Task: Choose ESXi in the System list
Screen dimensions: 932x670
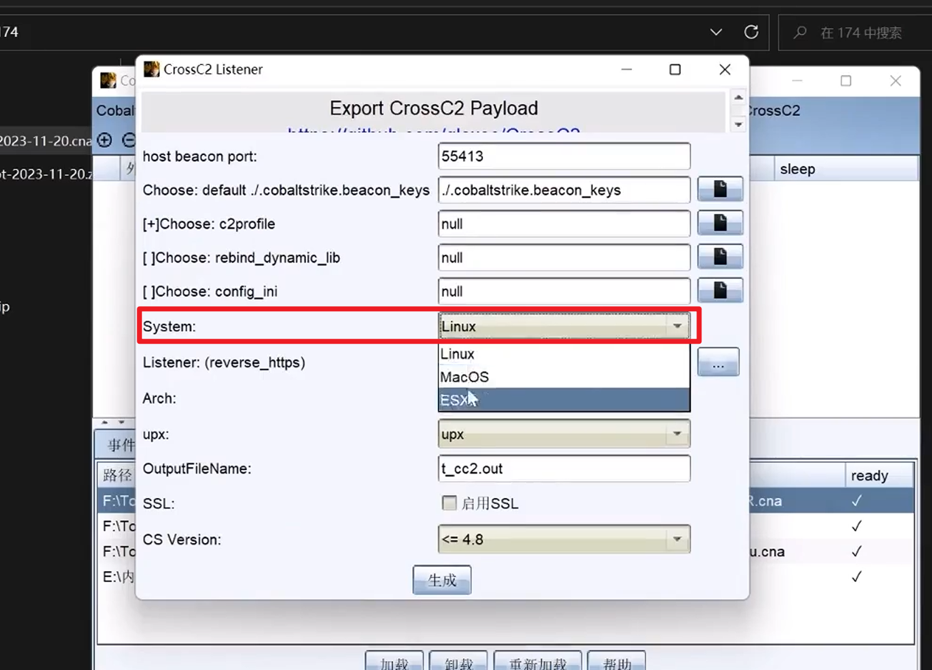Action: (x=564, y=400)
